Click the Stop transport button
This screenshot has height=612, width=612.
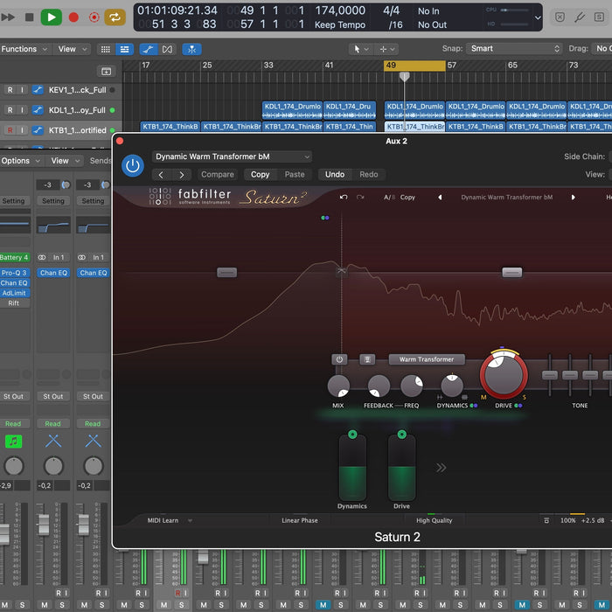click(x=29, y=17)
